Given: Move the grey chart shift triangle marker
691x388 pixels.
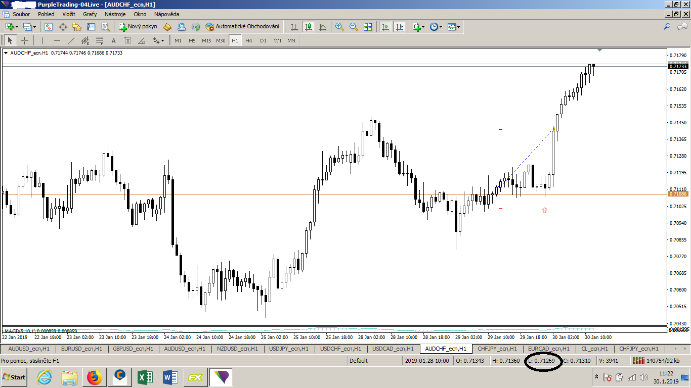Looking at the screenshot, I should 599,50.
